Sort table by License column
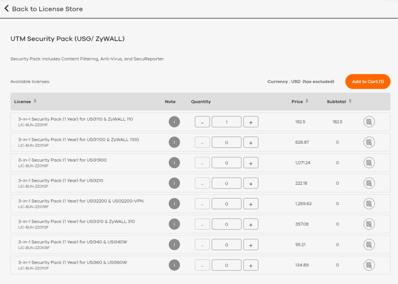This screenshot has height=284, width=398. (35, 101)
